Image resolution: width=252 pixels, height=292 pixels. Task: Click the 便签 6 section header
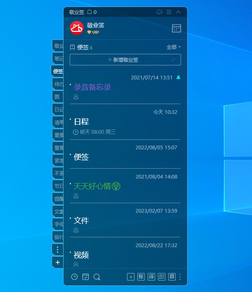81,47
